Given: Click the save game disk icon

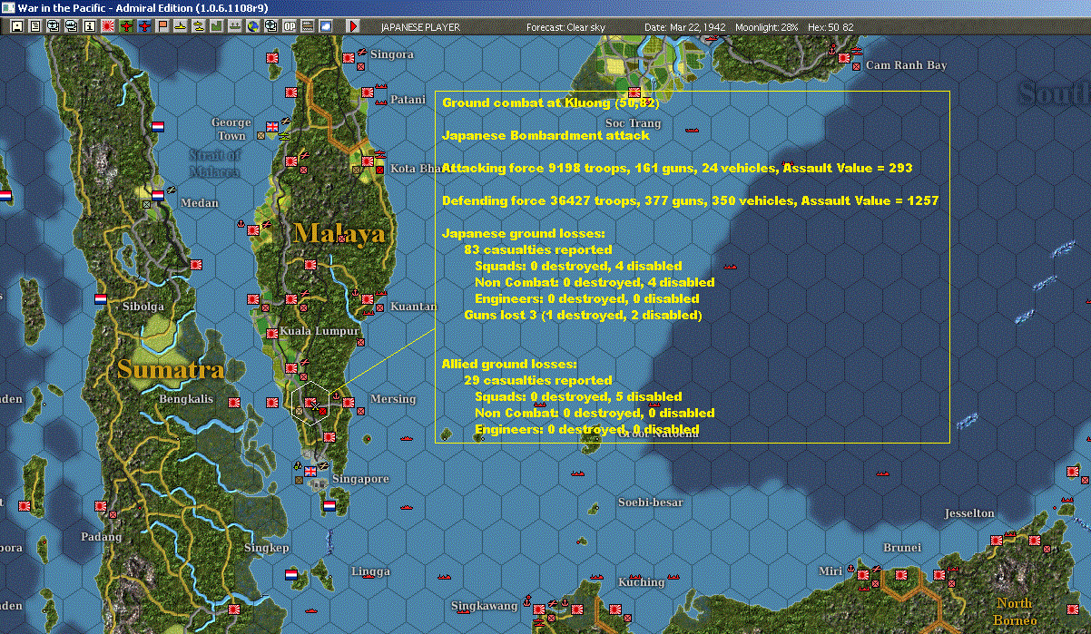Looking at the screenshot, I should point(17,26).
